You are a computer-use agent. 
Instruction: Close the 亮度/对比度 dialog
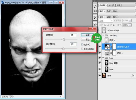[92, 29]
